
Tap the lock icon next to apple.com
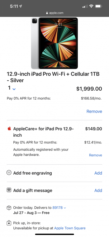click(47, 13)
